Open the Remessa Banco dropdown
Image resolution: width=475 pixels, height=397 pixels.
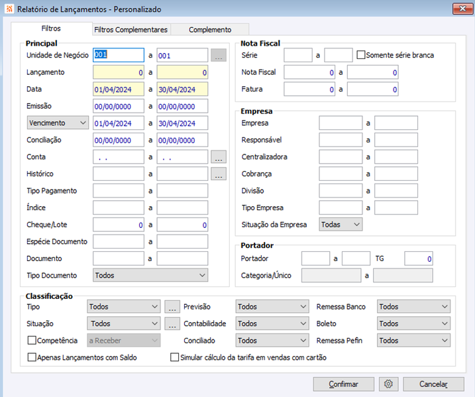414,307
